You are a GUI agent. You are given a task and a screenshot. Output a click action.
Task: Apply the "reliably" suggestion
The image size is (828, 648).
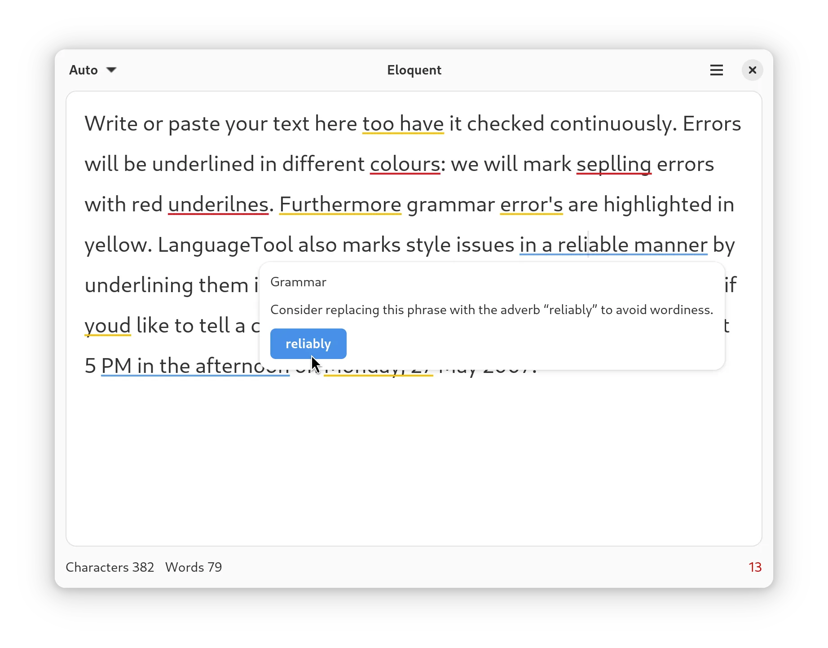pyautogui.click(x=308, y=343)
